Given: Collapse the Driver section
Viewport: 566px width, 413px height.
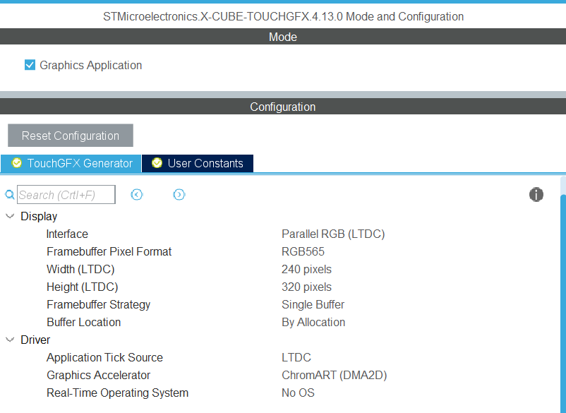Looking at the screenshot, I should (x=10, y=340).
